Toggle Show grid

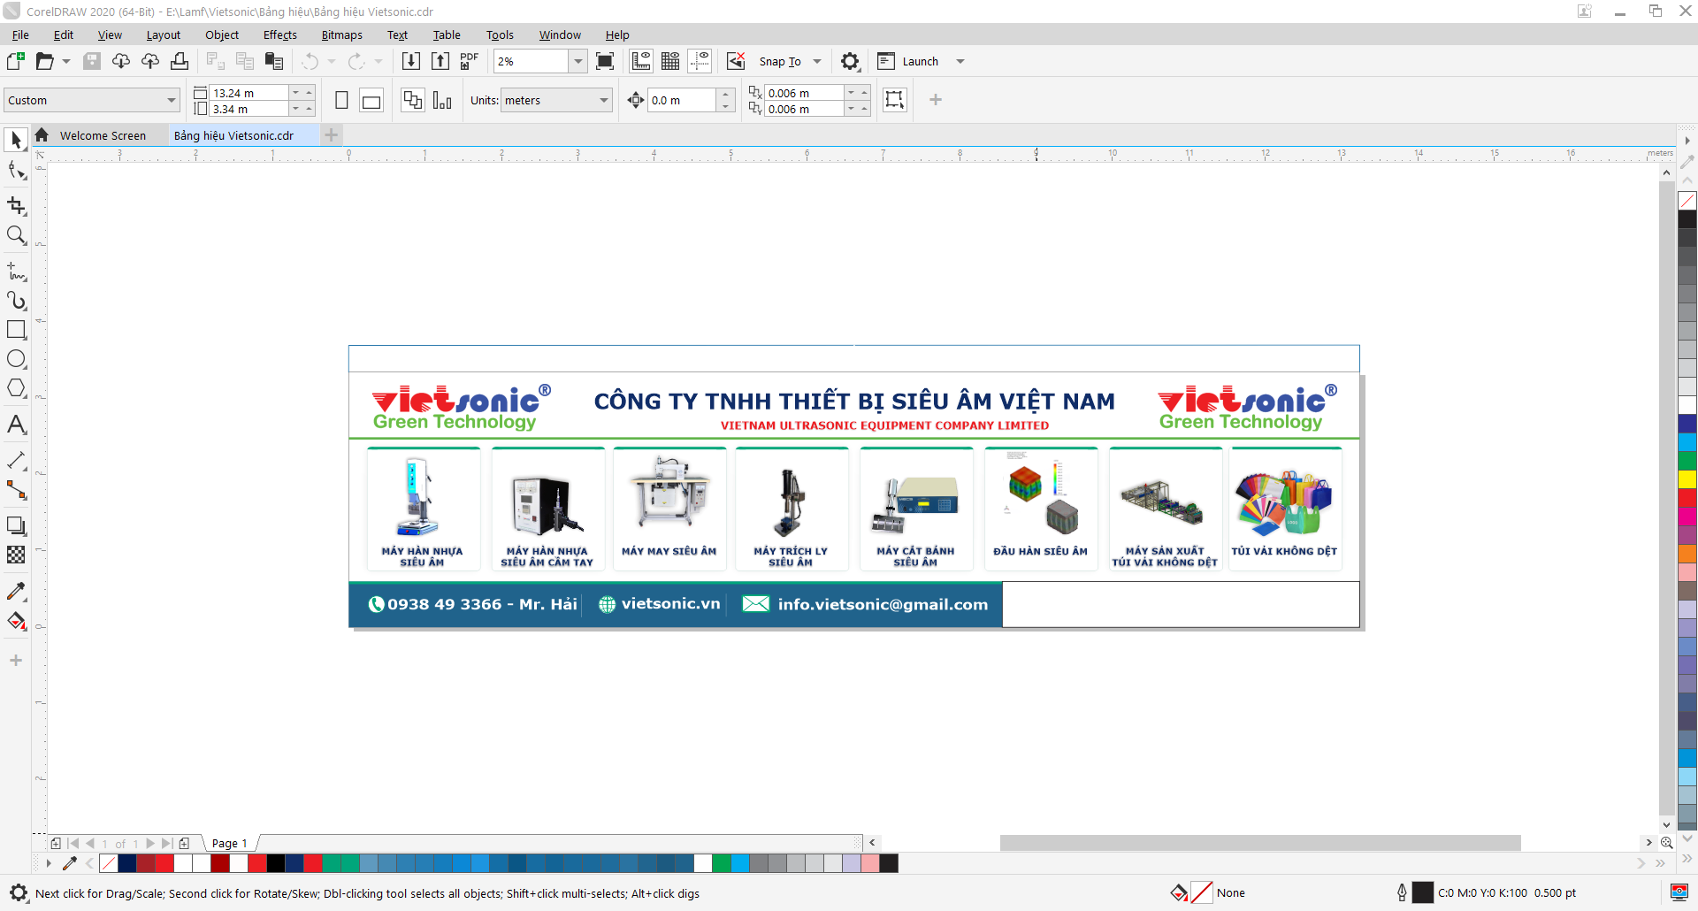coord(670,61)
